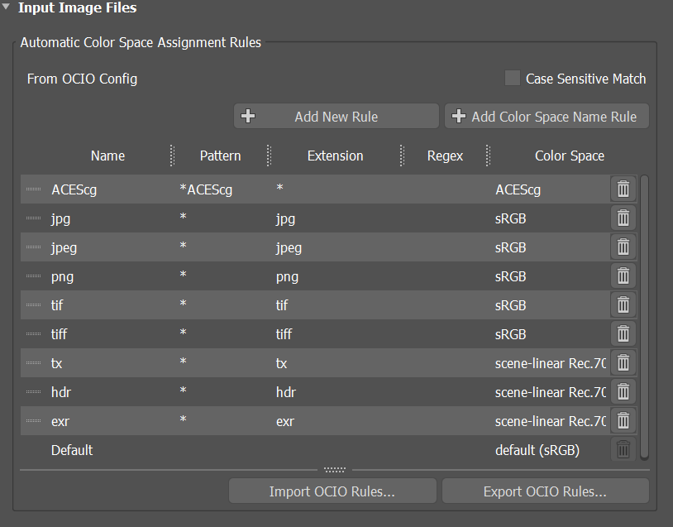Screen dimensions: 673x527
Task: Delete the tif rule with trash icon
Action: (x=623, y=305)
